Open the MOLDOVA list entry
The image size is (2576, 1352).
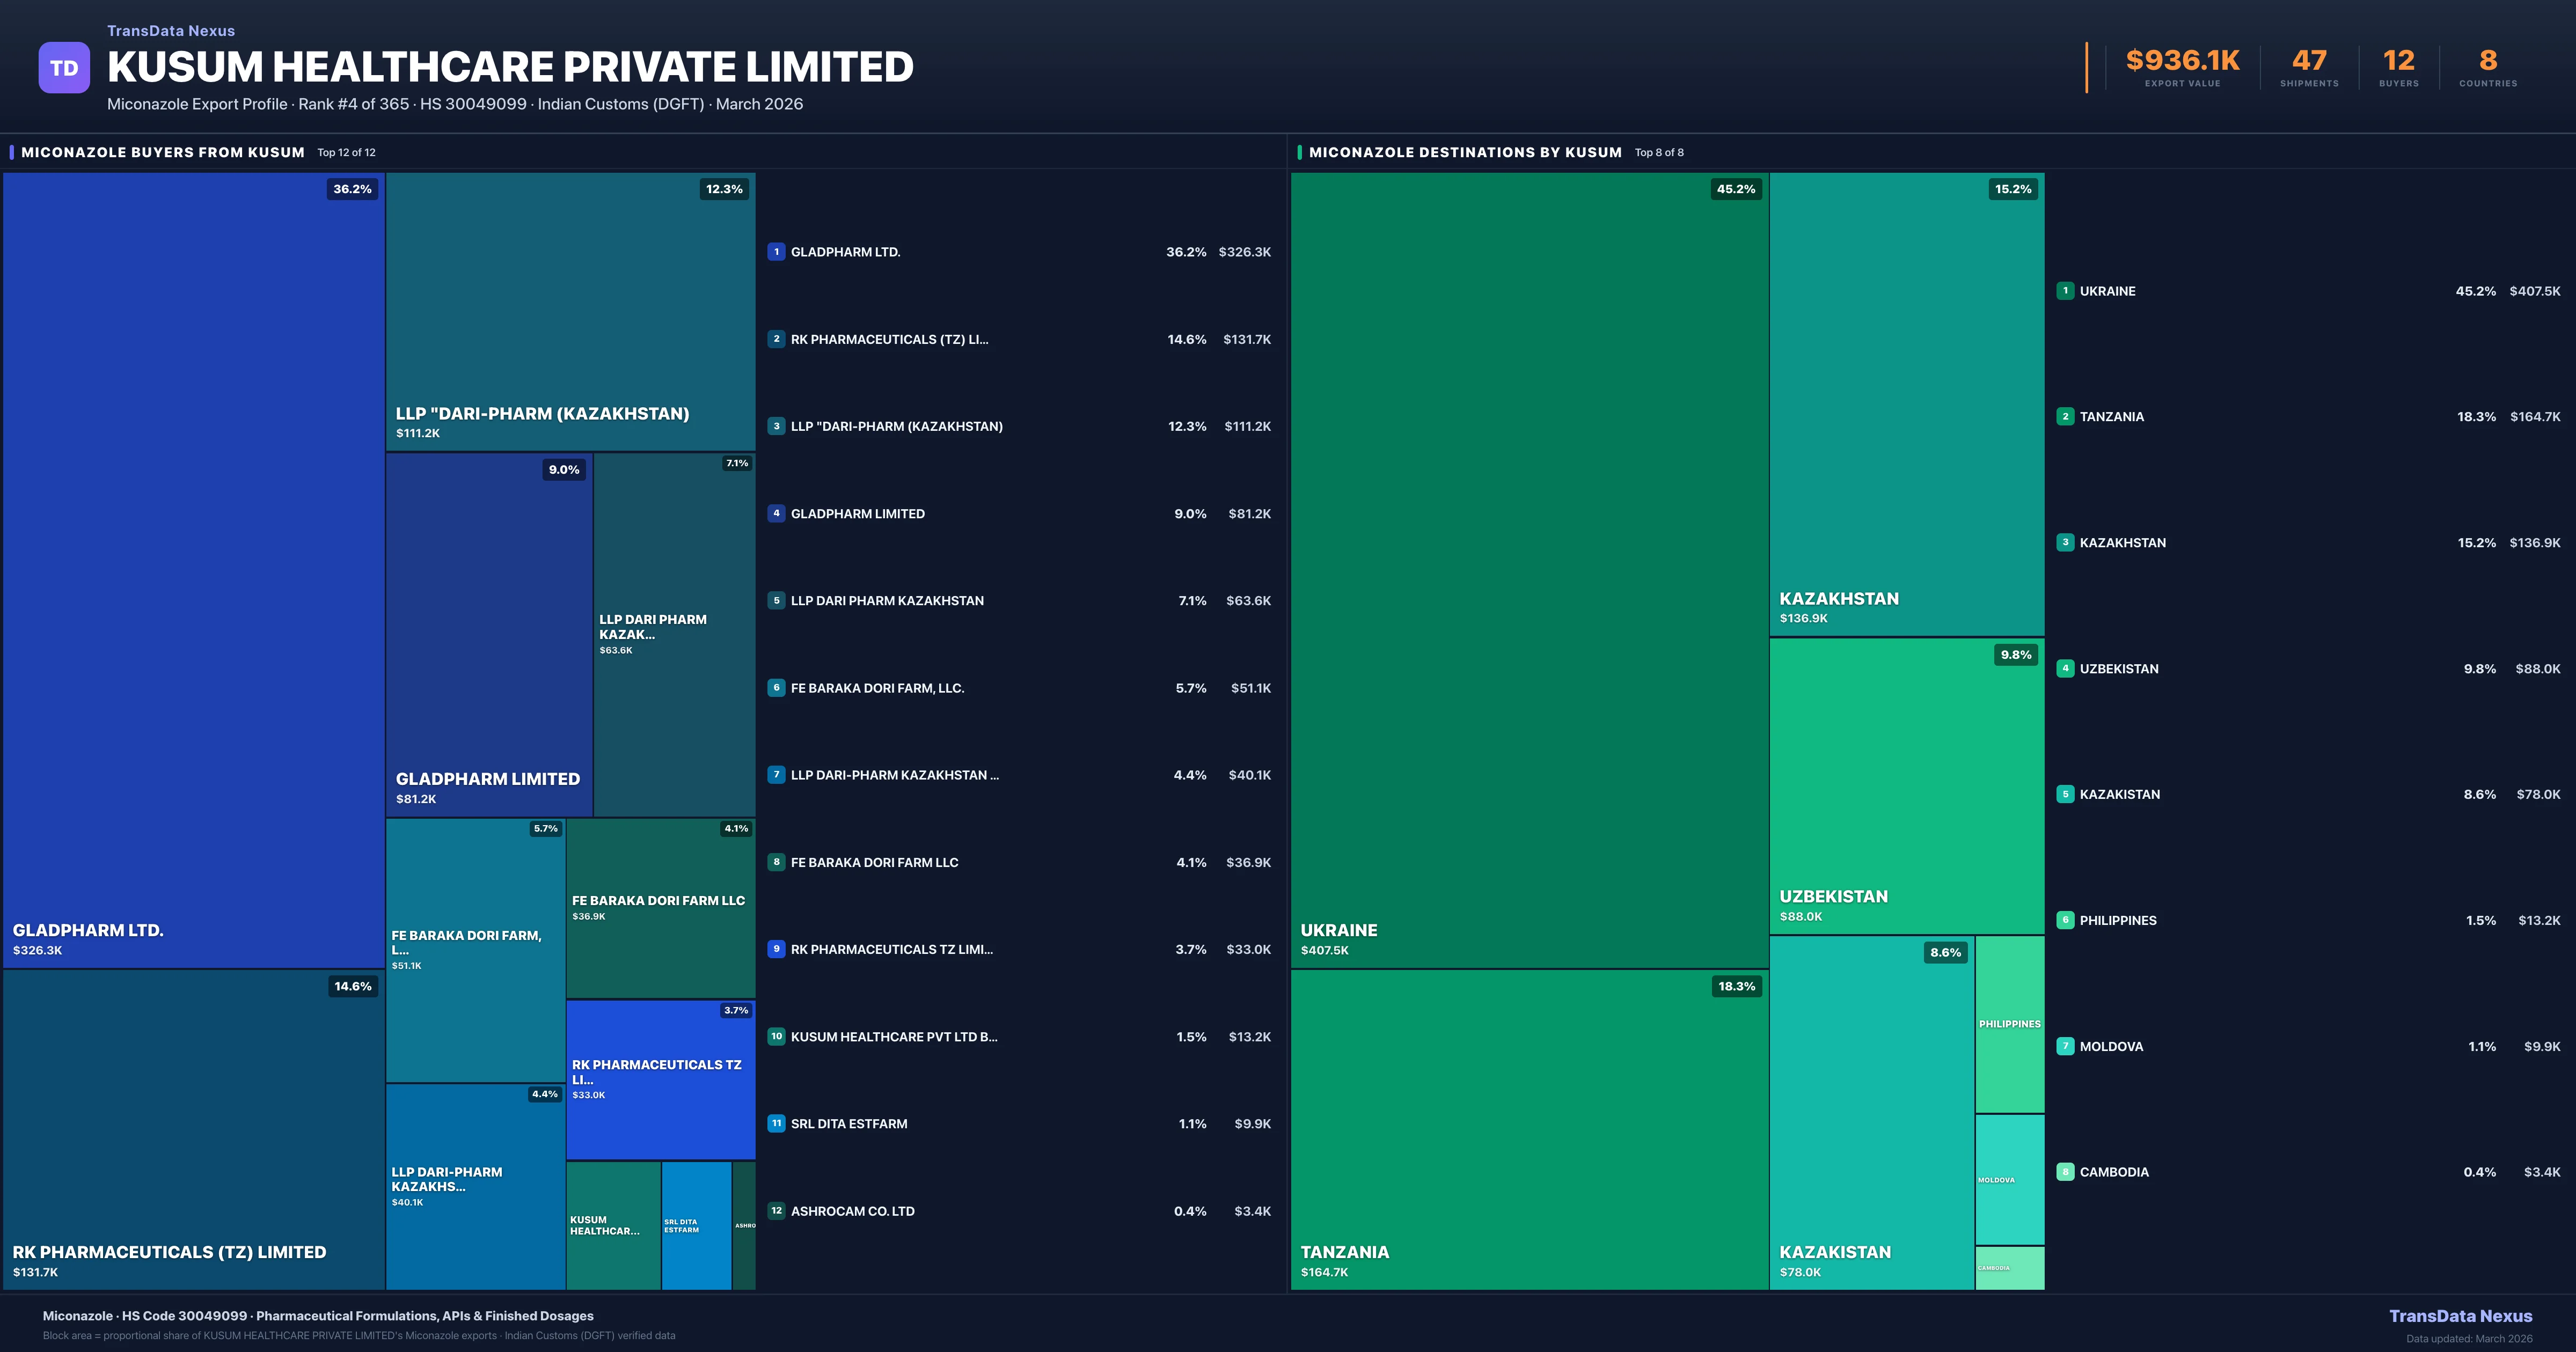coord(2110,1046)
